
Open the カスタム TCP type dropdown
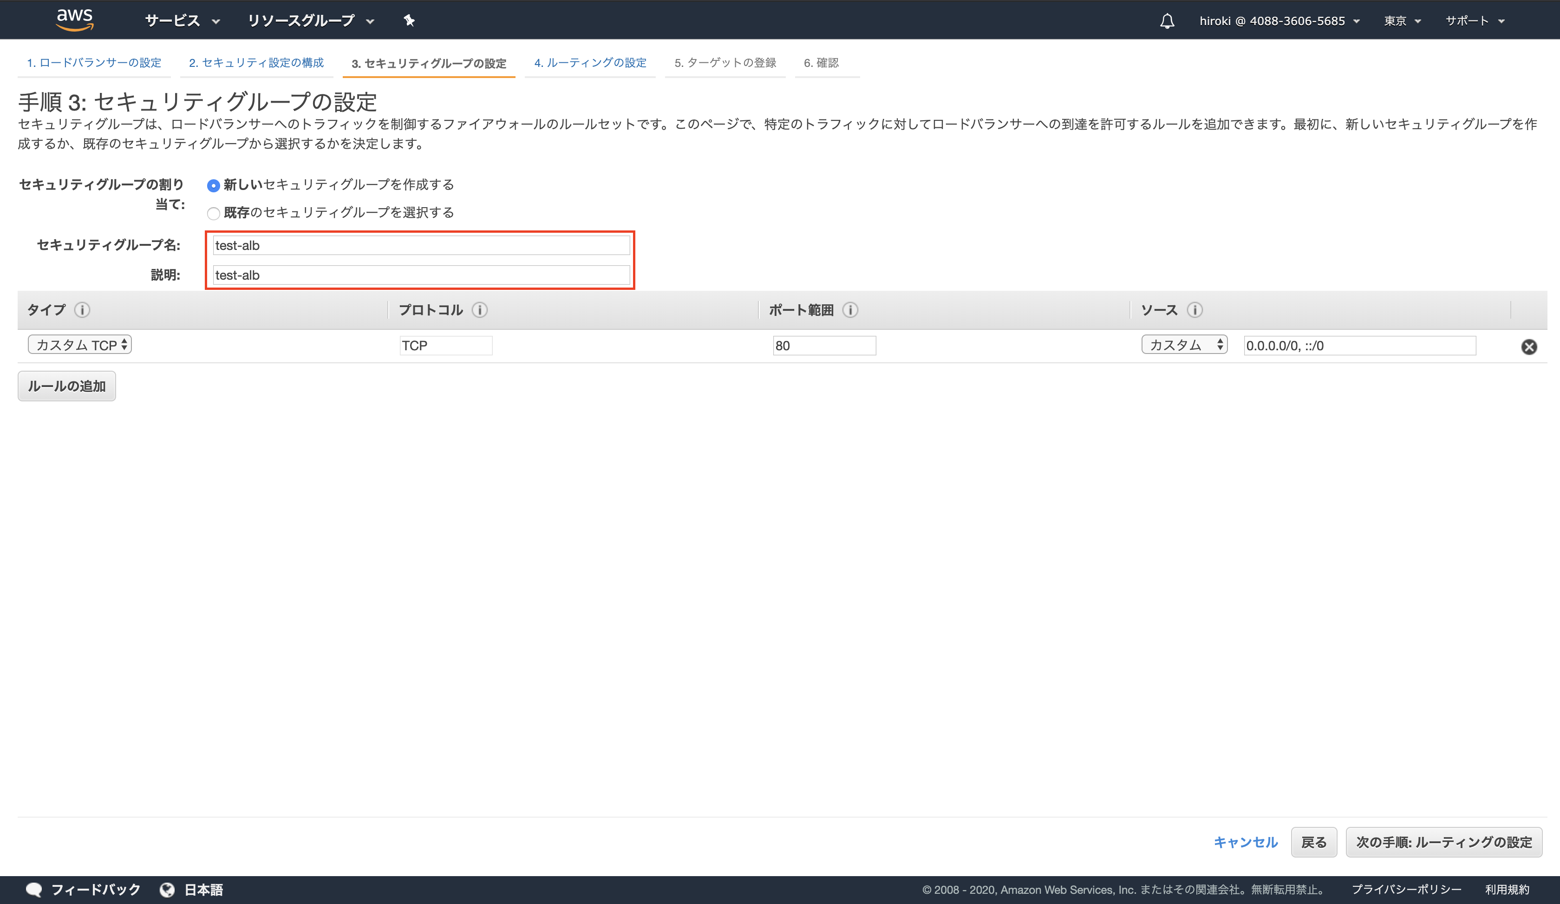click(x=79, y=345)
